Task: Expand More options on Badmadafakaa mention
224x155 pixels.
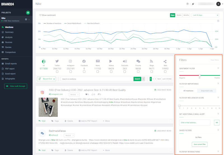Action: click(106, 150)
